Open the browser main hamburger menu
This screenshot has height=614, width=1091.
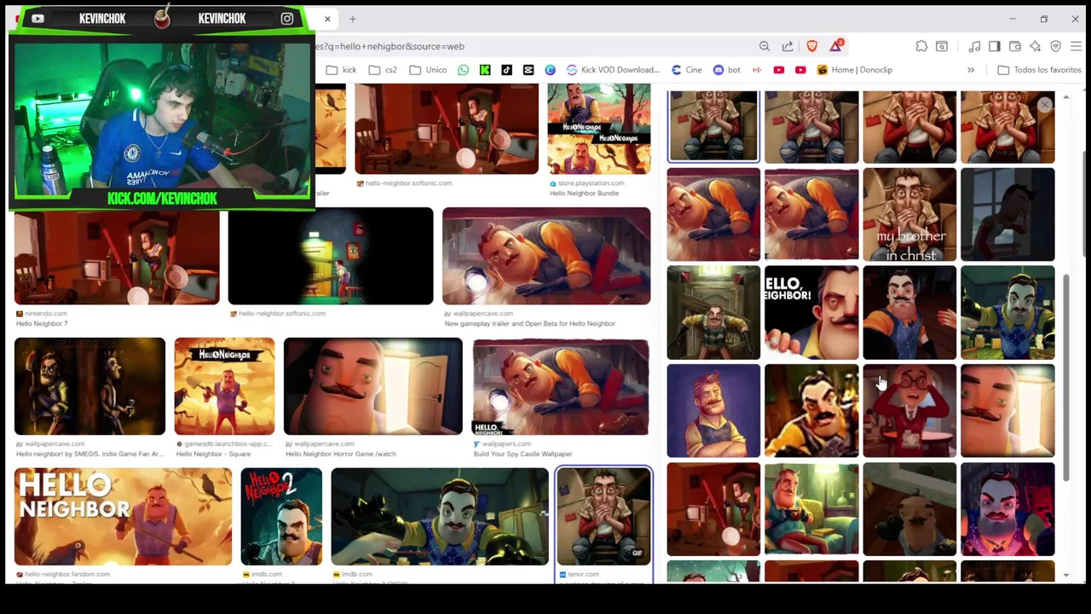coord(1076,46)
